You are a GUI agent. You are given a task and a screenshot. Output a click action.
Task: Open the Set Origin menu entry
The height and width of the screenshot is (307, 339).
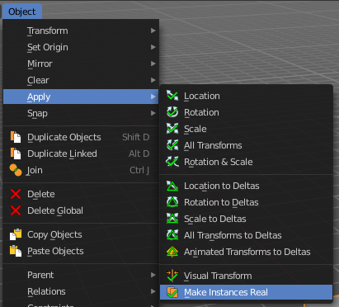81,47
